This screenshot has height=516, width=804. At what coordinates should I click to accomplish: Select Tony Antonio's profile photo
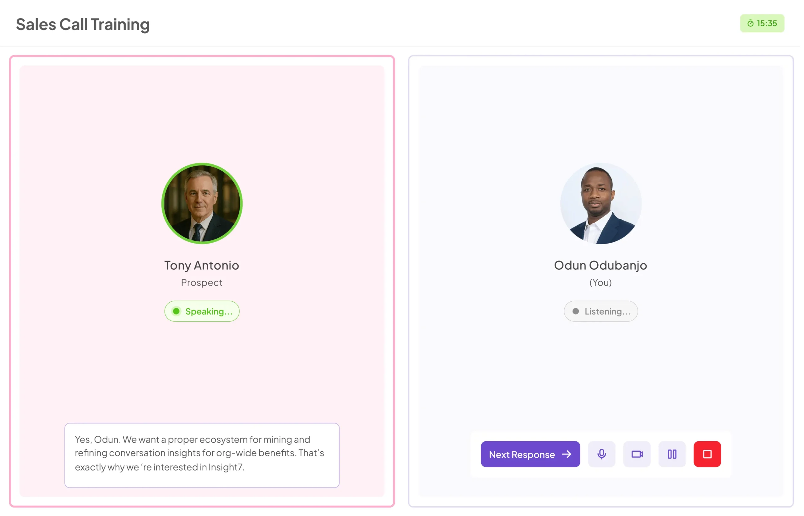[x=203, y=204]
